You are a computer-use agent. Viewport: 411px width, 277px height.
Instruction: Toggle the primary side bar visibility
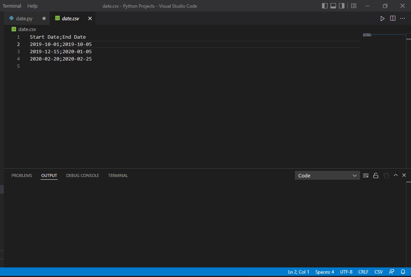pos(325,6)
